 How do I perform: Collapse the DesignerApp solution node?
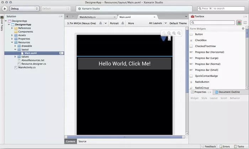click(x=6, y=21)
